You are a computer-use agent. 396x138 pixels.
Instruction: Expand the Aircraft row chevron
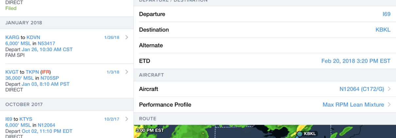point(389,89)
